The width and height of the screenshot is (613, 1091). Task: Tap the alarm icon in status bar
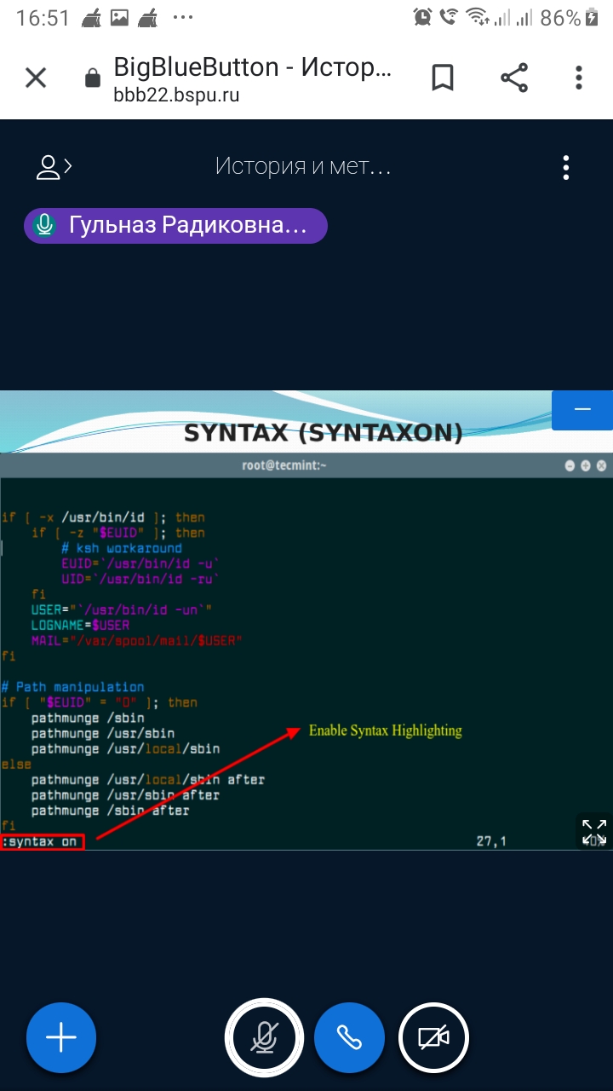[x=422, y=18]
